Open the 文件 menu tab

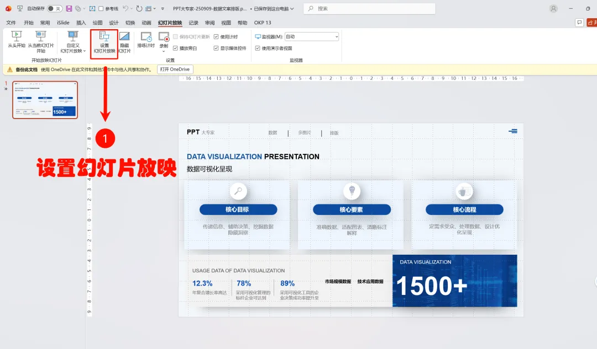click(x=11, y=23)
